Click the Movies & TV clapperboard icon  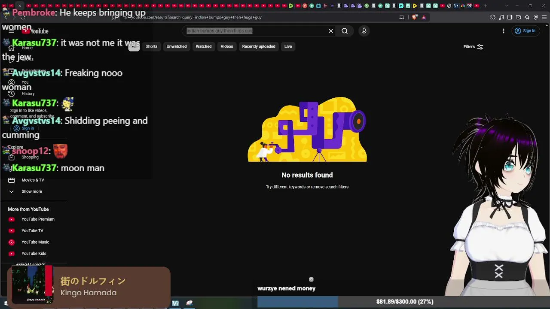[12, 180]
